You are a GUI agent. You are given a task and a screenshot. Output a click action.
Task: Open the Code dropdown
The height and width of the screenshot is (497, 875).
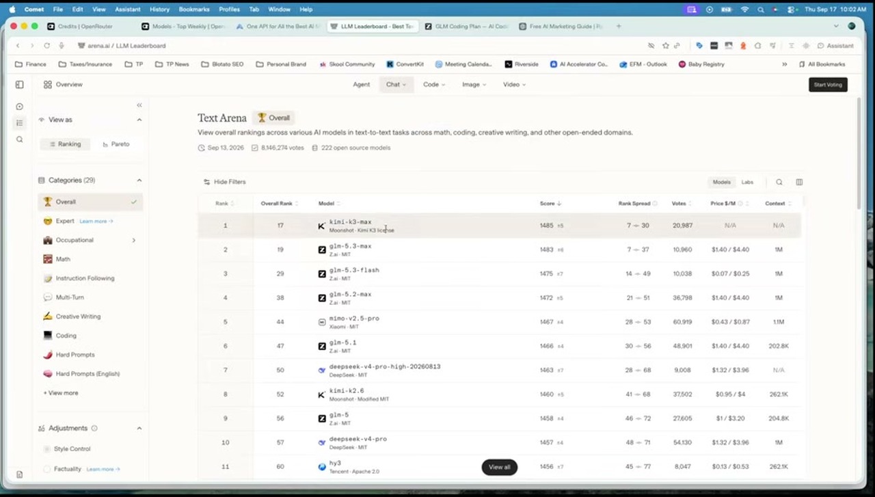point(434,85)
